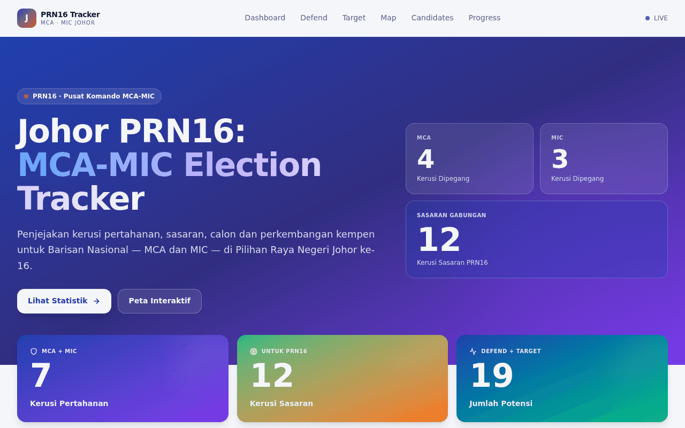Click the 'Johor PRN16:' heading line
This screenshot has height=428, width=685.
(132, 132)
